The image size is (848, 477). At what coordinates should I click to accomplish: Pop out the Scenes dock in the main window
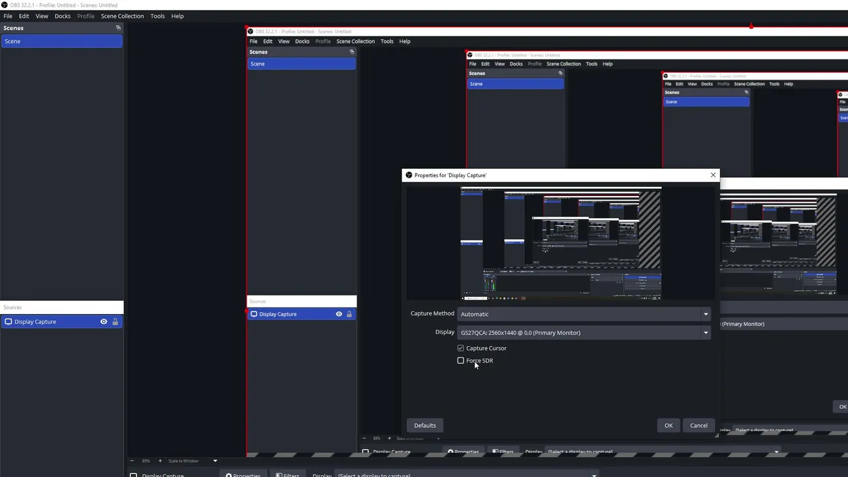click(118, 28)
